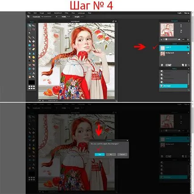Image resolution: width=194 pixels, height=194 pixels.
Task: Select Background layer thumbnail in upper Layers panel
Action: pos(163,54)
